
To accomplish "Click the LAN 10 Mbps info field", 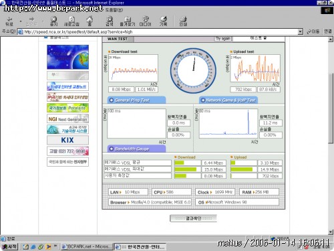I will click(128, 192).
